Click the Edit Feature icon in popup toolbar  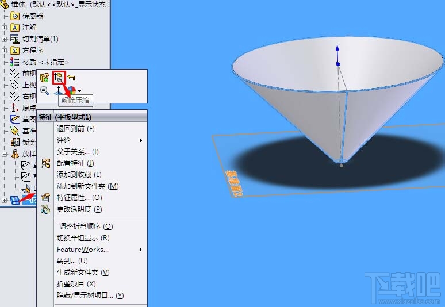(45, 78)
